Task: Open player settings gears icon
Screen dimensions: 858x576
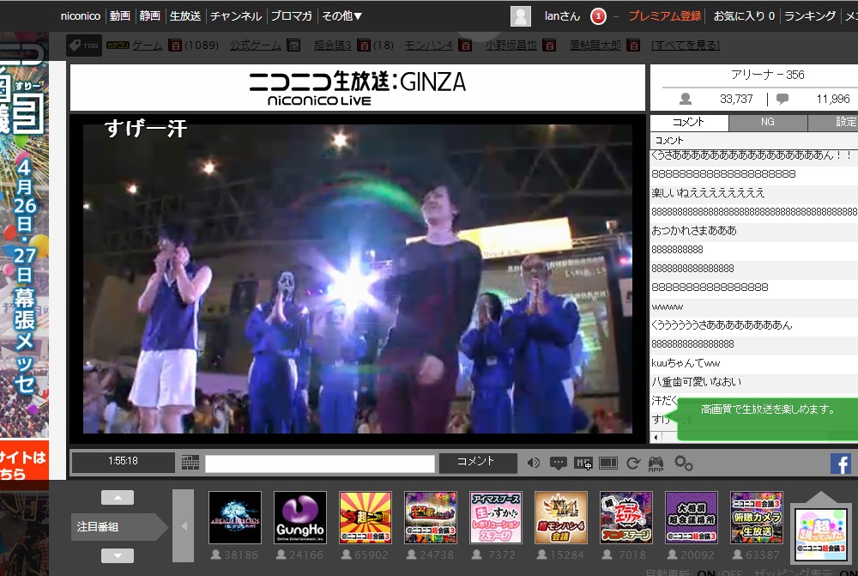Action: click(683, 464)
